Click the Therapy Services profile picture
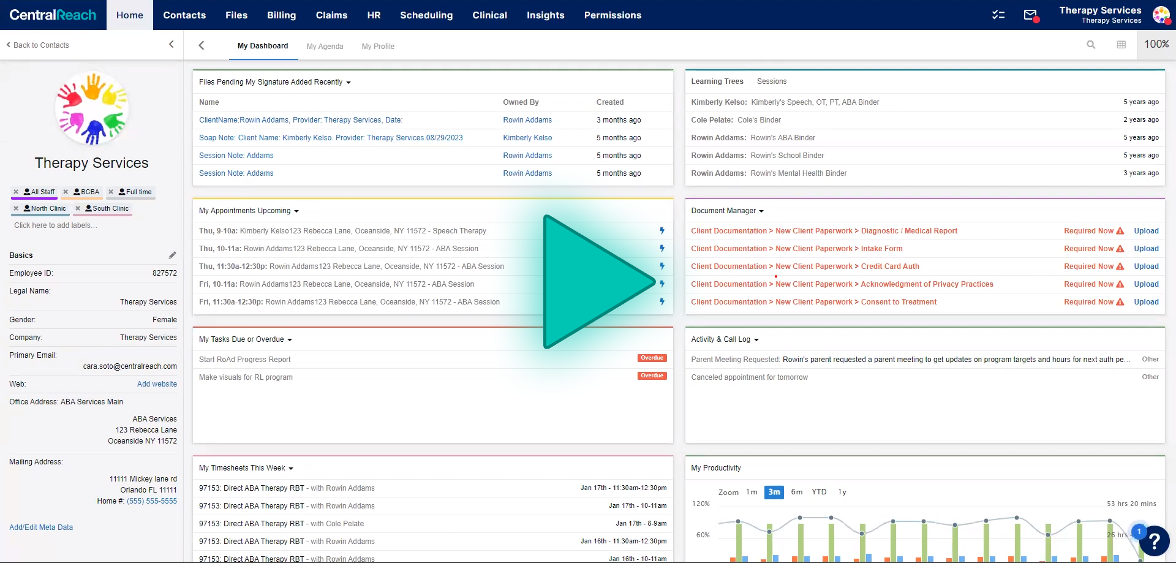1176x563 pixels. pyautogui.click(x=92, y=108)
